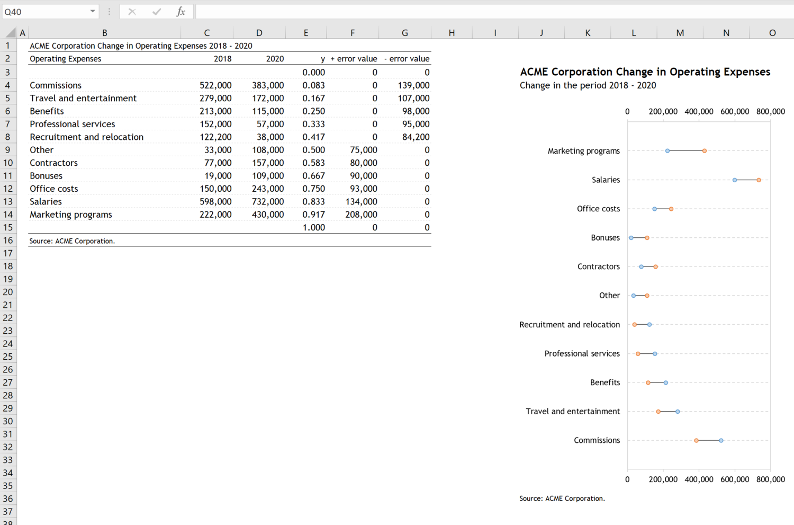This screenshot has height=525, width=794.
Task: Select column M header
Action: pos(680,33)
